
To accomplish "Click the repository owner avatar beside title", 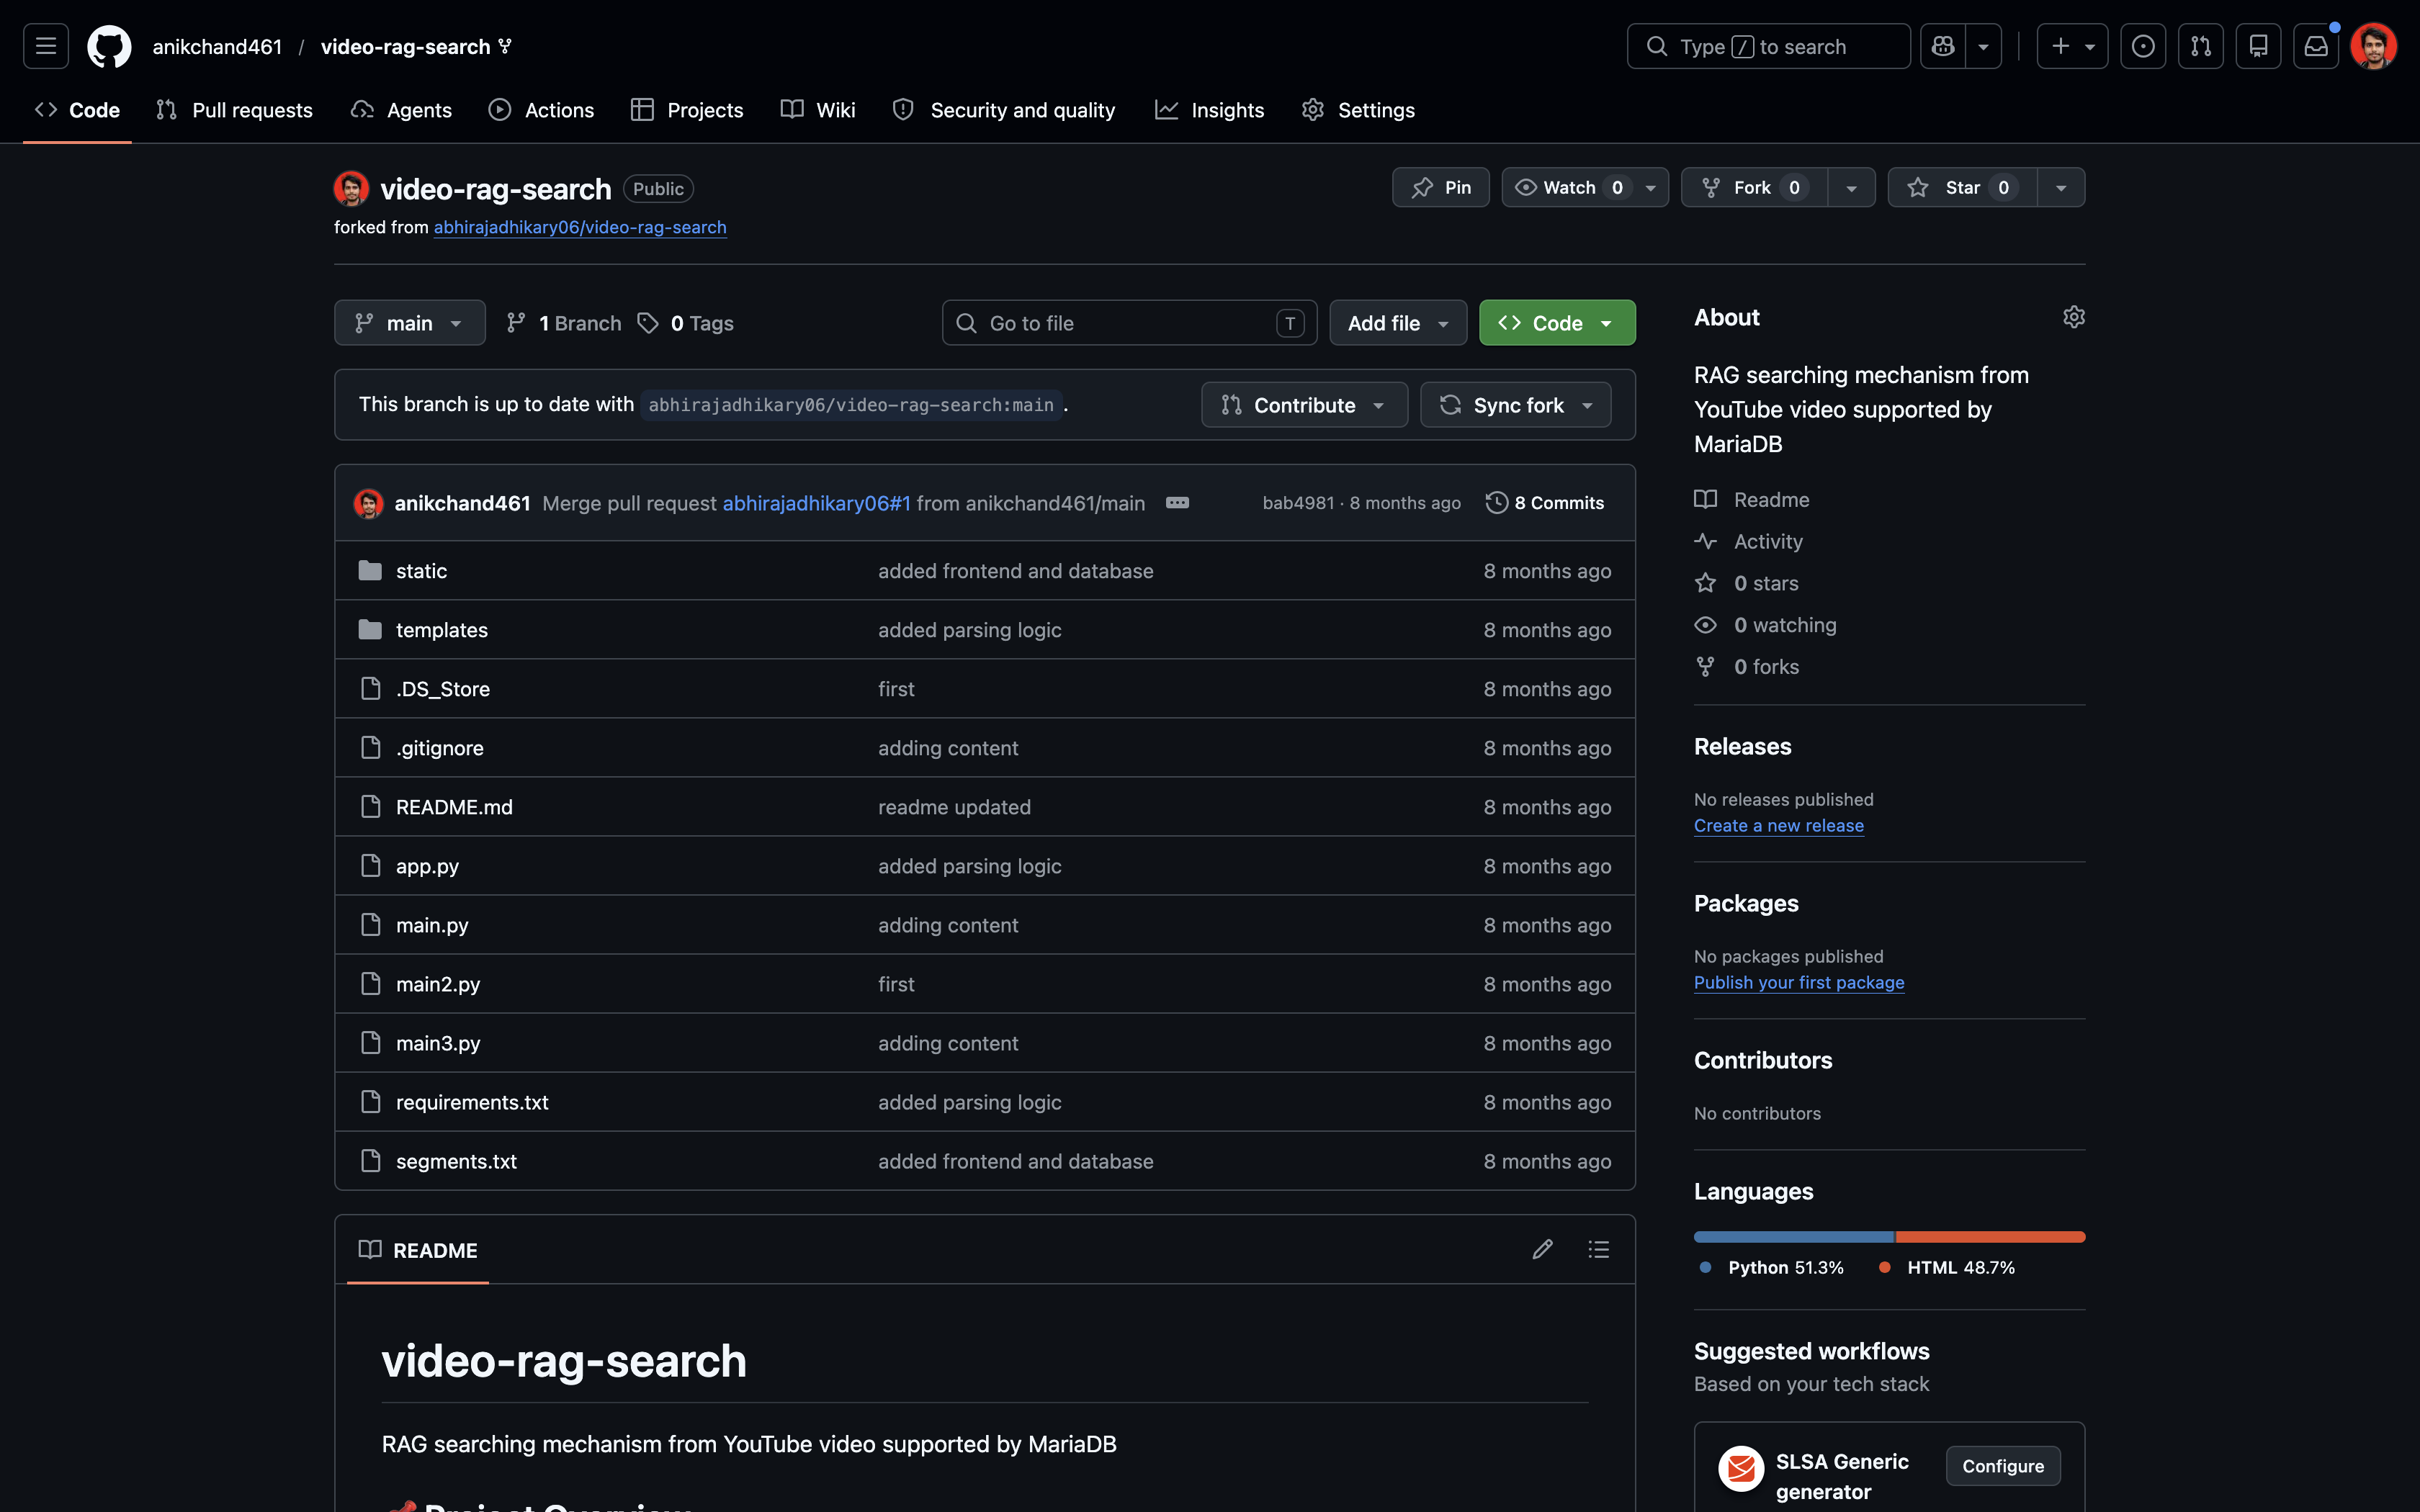I will (x=351, y=188).
